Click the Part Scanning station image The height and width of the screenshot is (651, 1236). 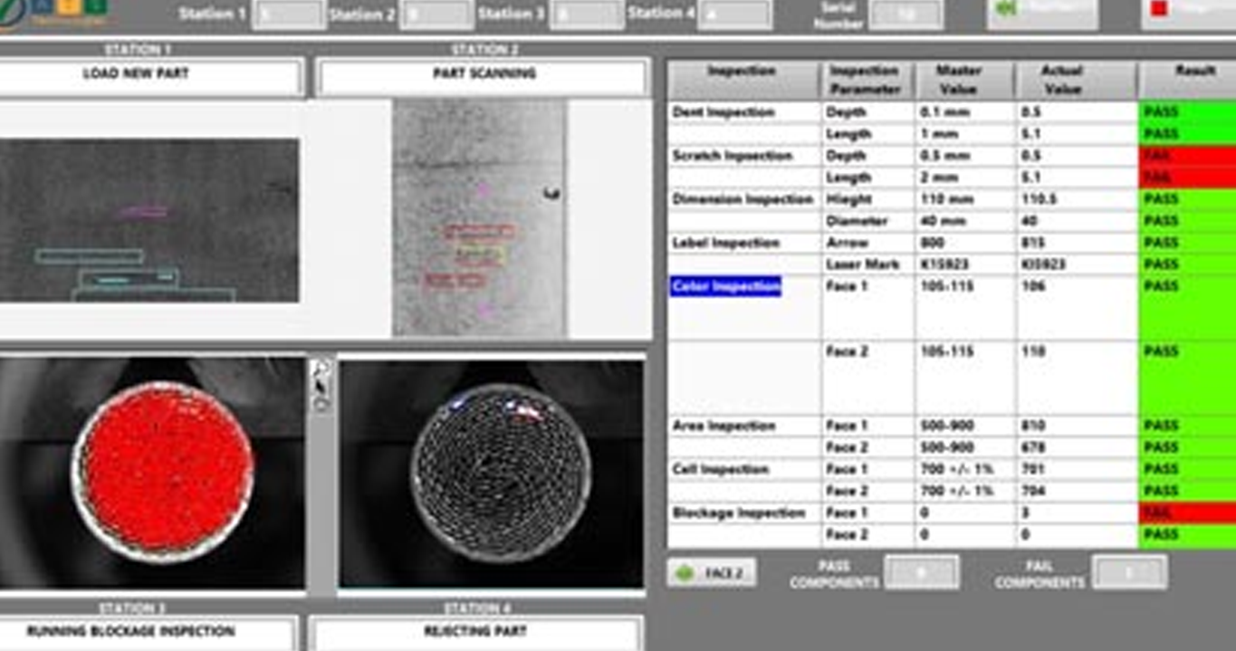(x=480, y=217)
